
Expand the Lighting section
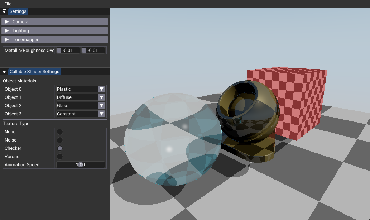[x=55, y=31]
